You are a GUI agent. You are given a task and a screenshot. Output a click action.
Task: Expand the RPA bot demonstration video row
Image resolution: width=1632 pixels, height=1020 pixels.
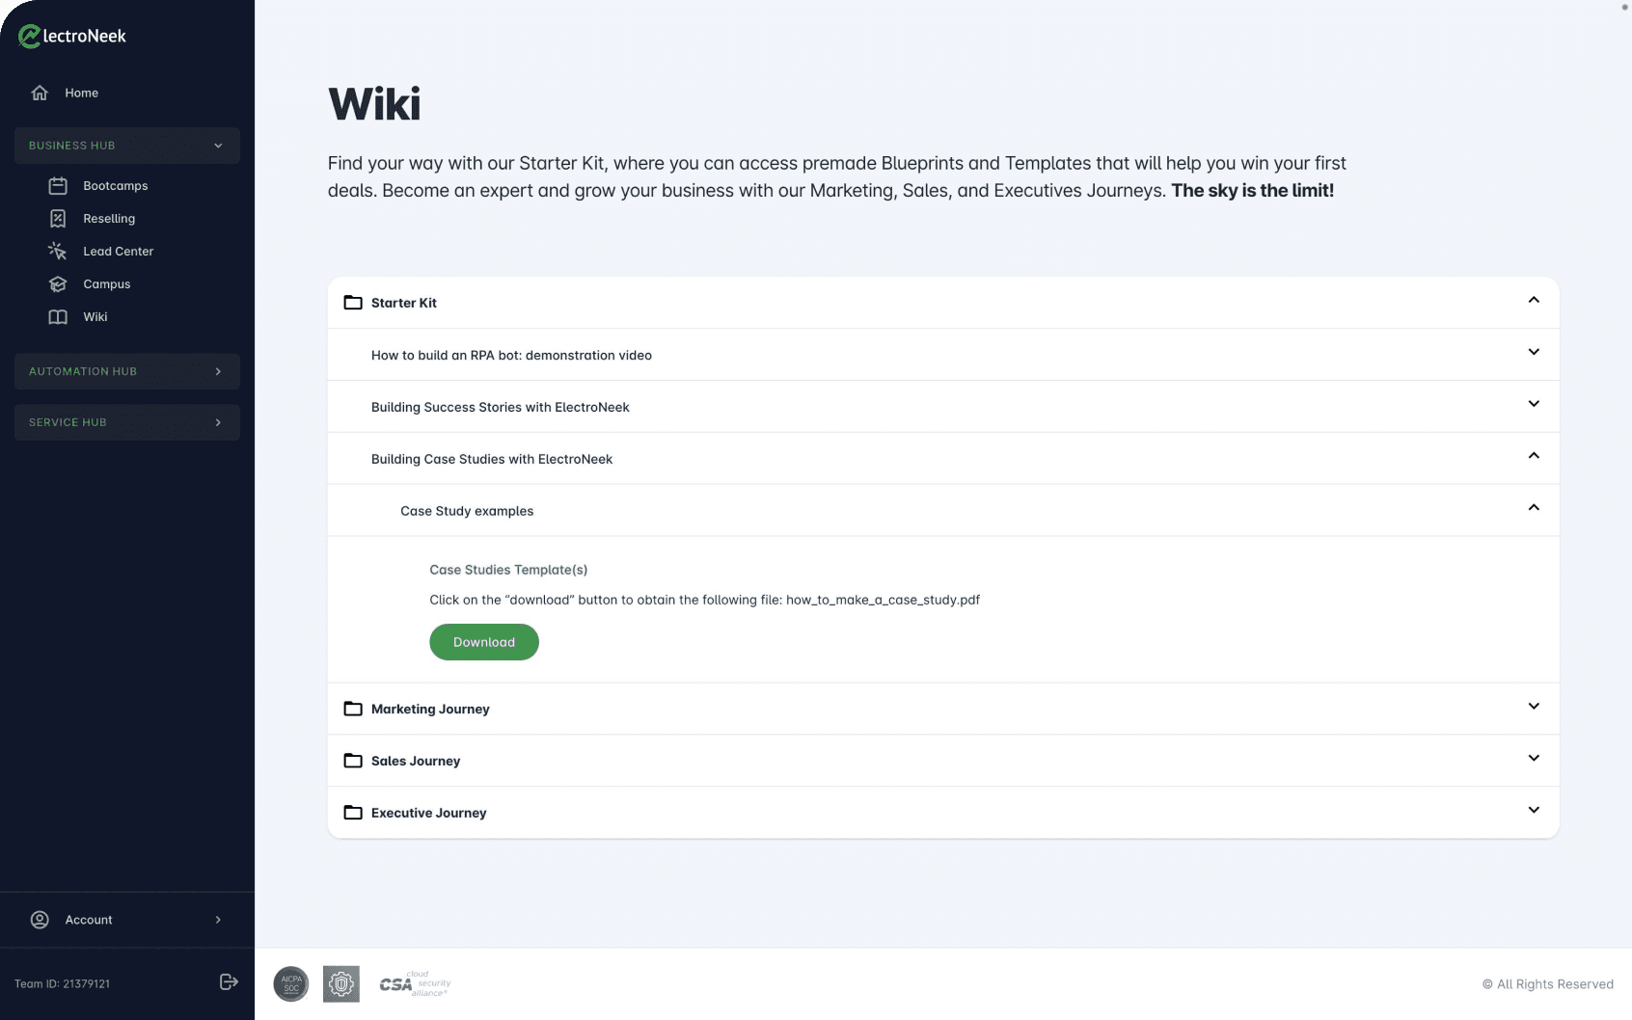(x=1534, y=352)
